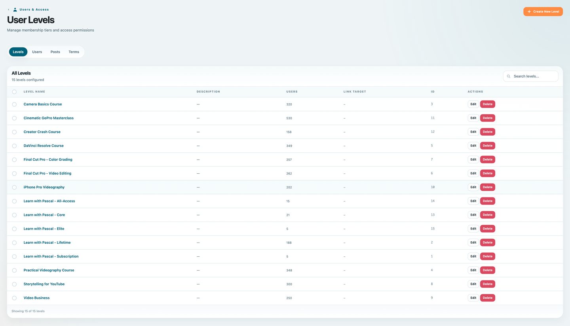This screenshot has height=326, width=570.
Task: Delete the Video Business level
Action: (488, 298)
